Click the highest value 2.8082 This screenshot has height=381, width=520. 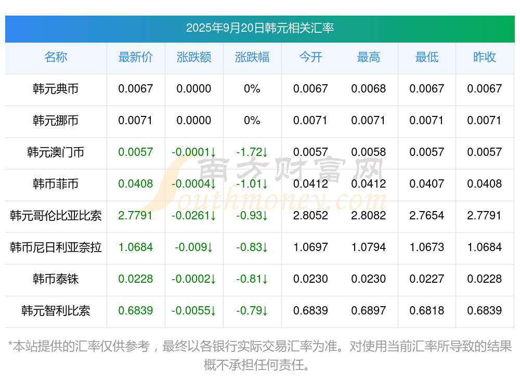click(369, 216)
